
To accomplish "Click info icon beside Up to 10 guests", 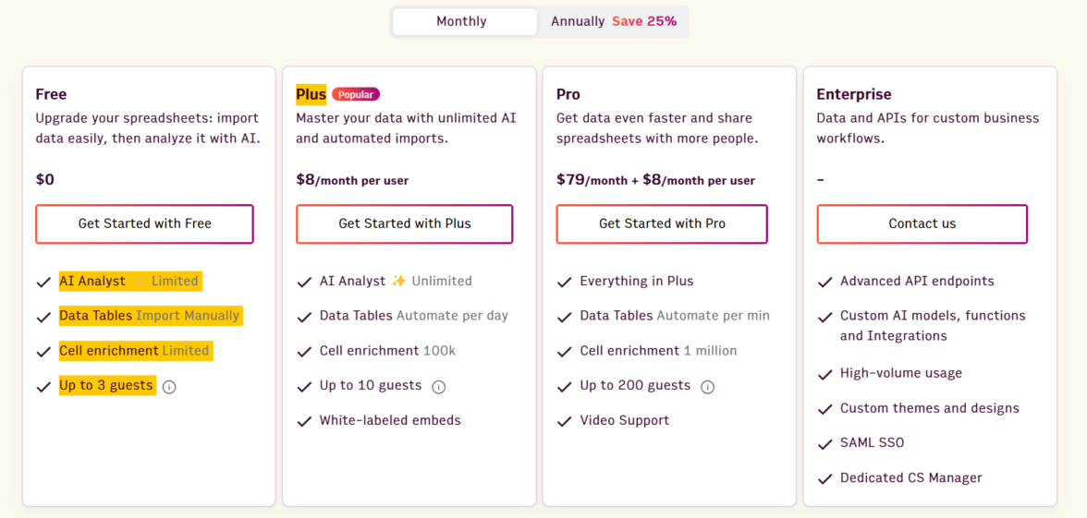I will pyautogui.click(x=439, y=387).
